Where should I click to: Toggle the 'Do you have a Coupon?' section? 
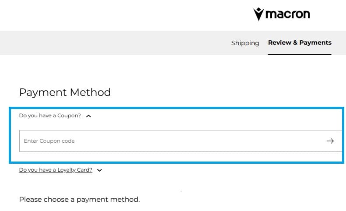[50, 116]
